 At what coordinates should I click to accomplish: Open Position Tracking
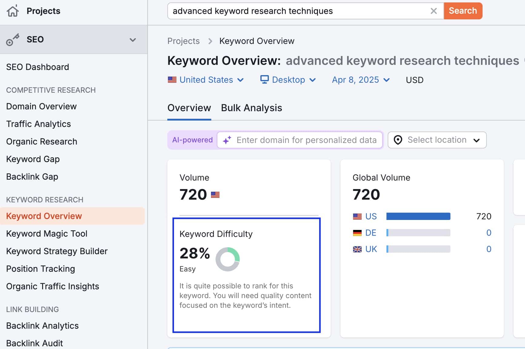point(41,269)
